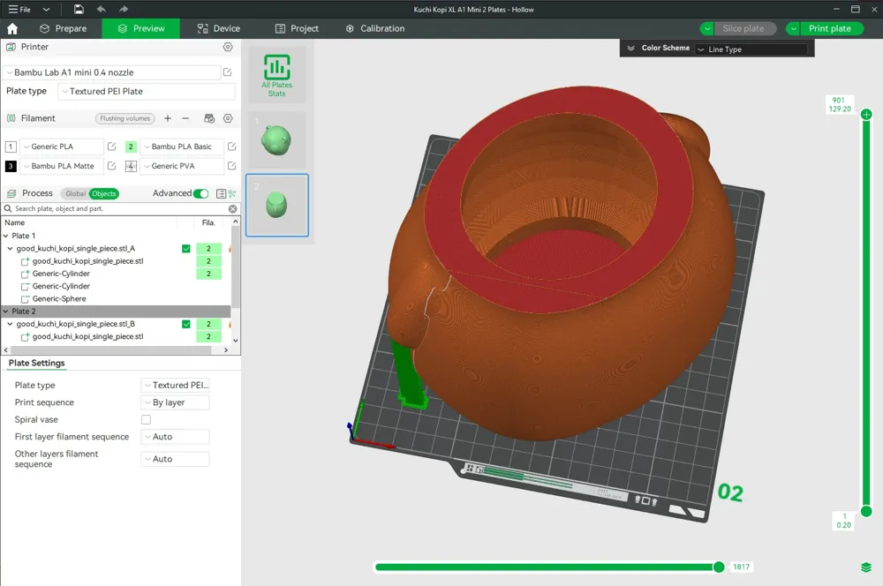Open All Plates Stats
The height and width of the screenshot is (586, 883).
coord(276,75)
